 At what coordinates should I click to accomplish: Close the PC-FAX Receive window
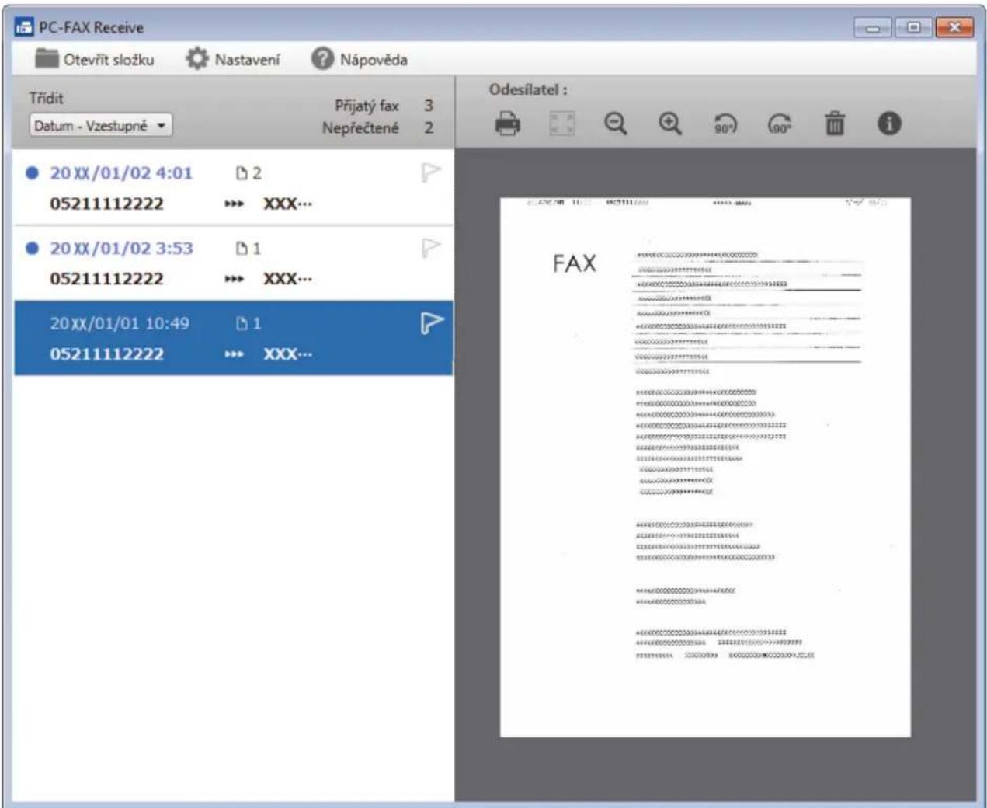click(954, 27)
